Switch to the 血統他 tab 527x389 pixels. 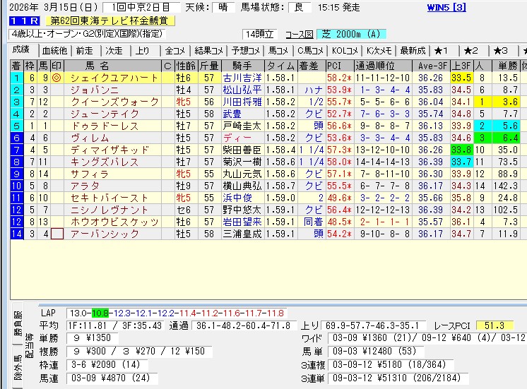point(54,51)
